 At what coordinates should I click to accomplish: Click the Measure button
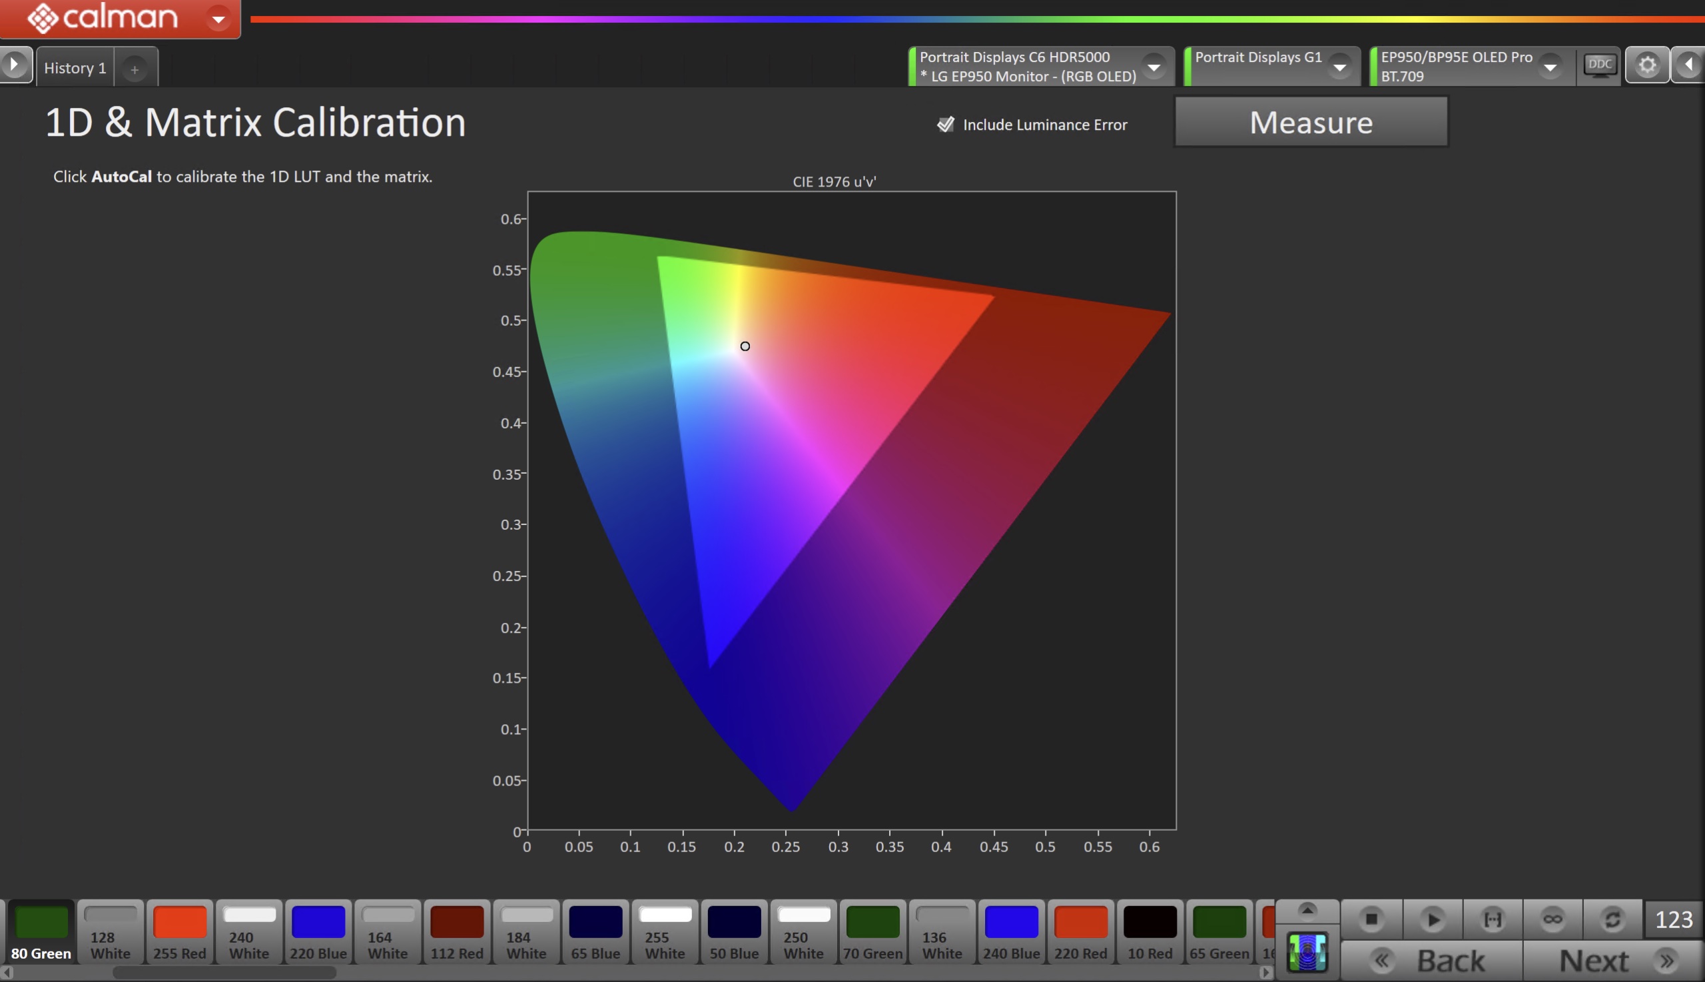tap(1311, 123)
